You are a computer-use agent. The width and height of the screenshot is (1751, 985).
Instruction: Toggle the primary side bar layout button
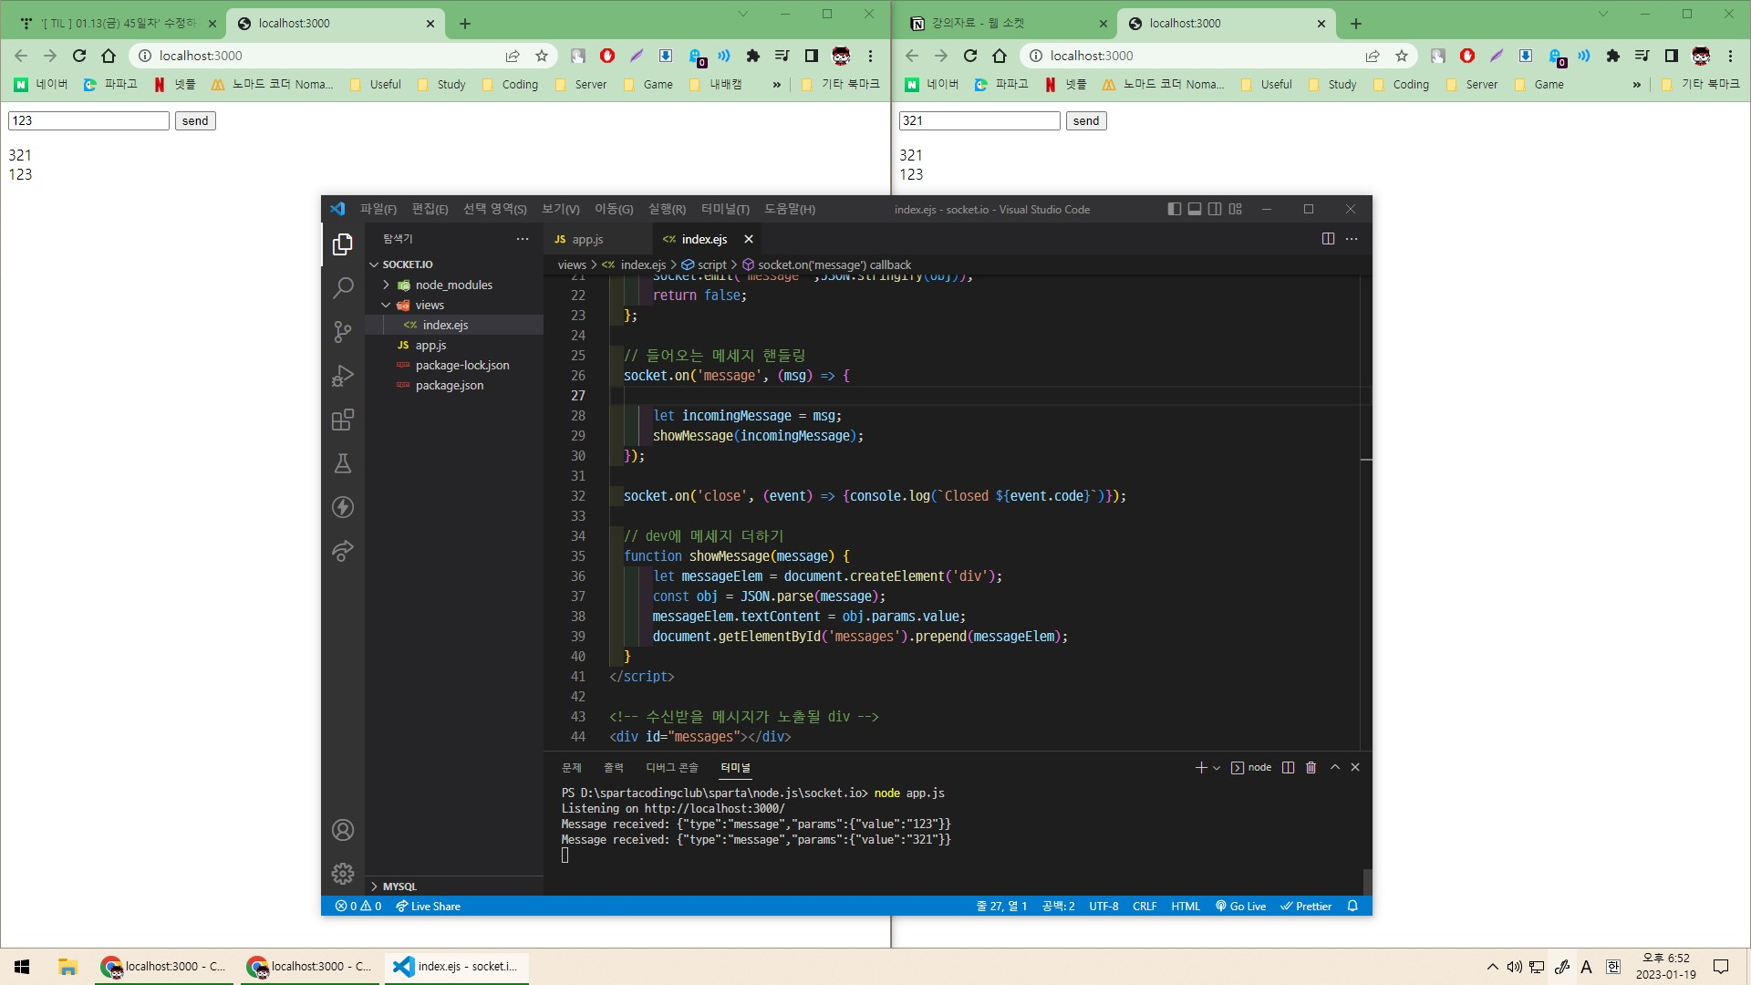tap(1174, 210)
